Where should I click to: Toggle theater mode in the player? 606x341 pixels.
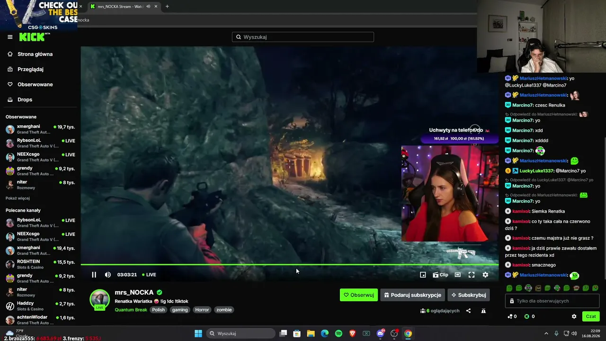point(457,275)
